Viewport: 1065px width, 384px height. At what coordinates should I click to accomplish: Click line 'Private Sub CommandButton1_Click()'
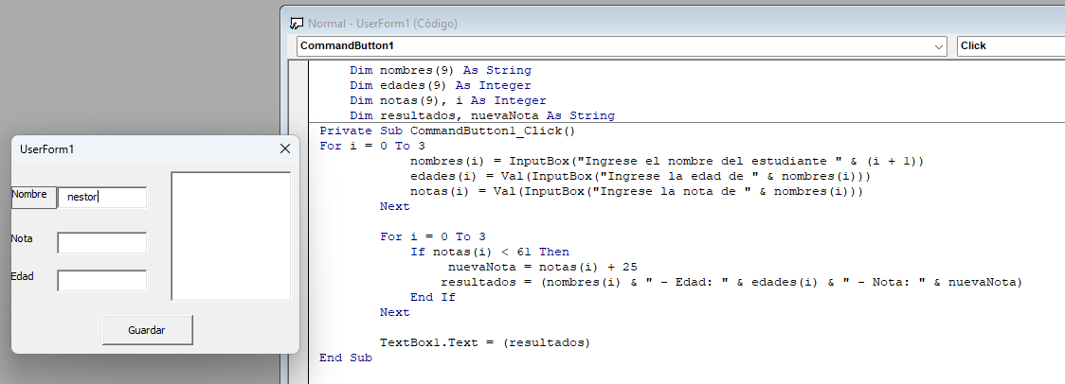click(447, 131)
